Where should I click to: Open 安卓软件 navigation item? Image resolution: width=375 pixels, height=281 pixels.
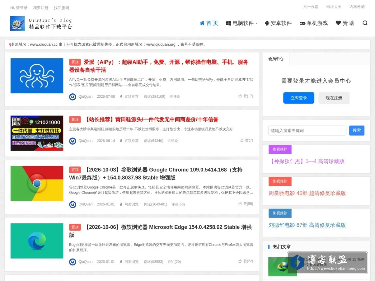point(278,23)
